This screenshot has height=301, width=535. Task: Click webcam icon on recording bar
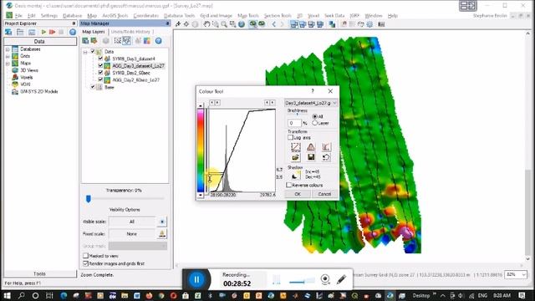pyautogui.click(x=325, y=279)
